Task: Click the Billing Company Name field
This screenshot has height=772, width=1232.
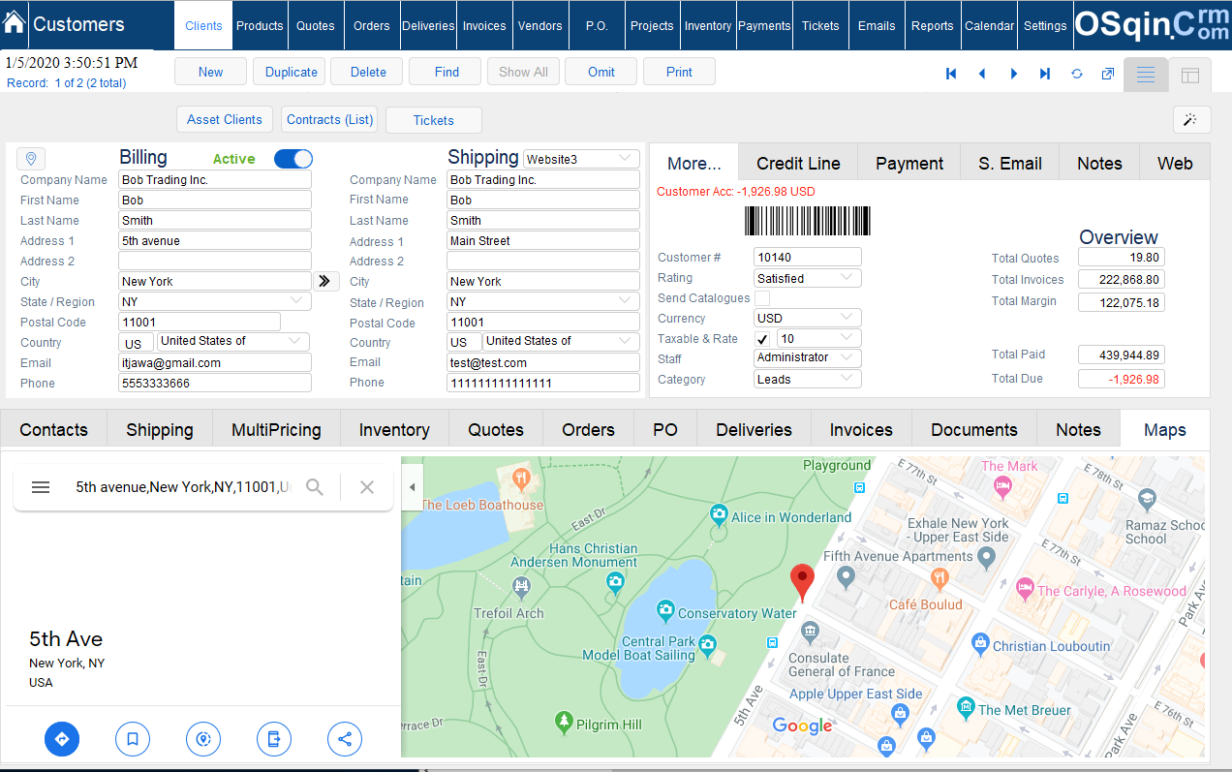Action: tap(215, 179)
